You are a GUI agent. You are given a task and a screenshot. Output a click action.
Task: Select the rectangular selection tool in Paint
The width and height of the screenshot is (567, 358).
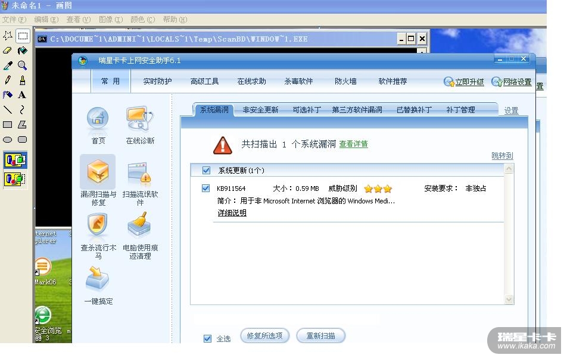[23, 36]
